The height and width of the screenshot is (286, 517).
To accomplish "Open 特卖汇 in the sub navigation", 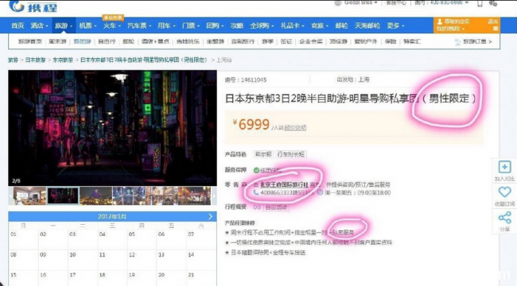I will [x=412, y=41].
